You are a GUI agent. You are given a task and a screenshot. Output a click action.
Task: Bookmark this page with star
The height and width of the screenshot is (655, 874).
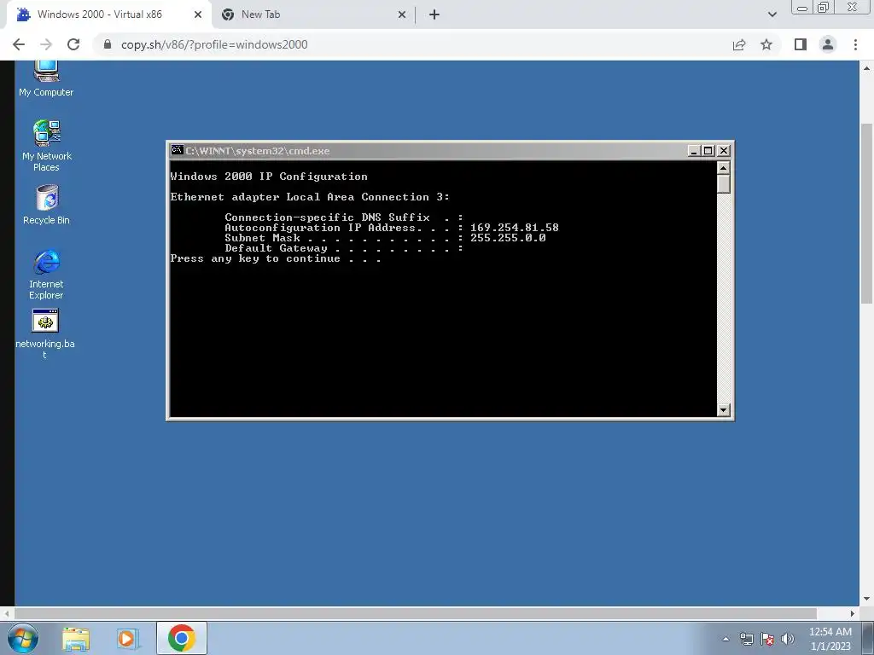point(766,44)
